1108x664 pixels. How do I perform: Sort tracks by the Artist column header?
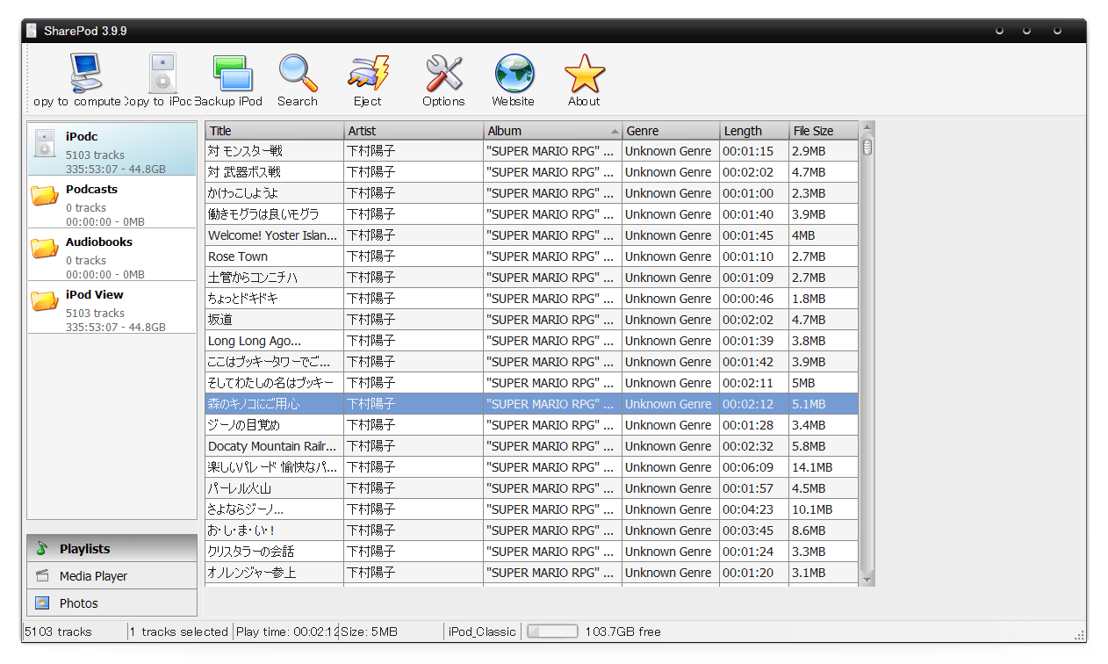414,131
